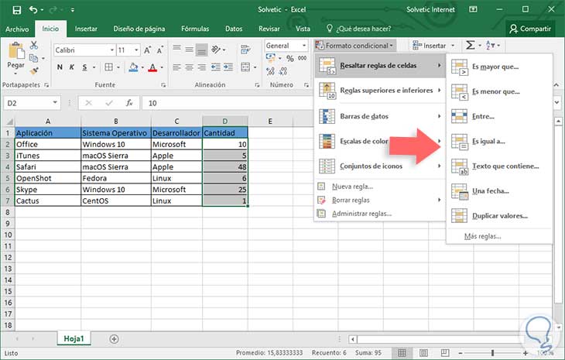Open the Archivo tab
Screen dimensions: 565x360
coord(17,29)
